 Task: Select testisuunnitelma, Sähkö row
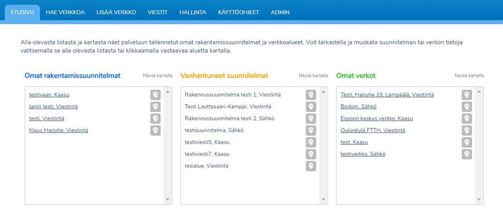pyautogui.click(x=214, y=130)
